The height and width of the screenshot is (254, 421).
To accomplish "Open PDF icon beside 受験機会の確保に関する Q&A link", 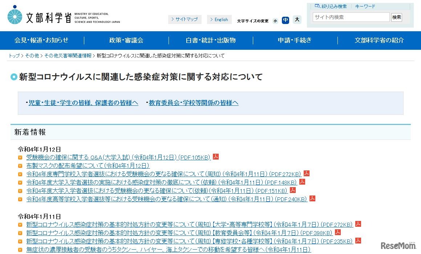I will 216,157.
